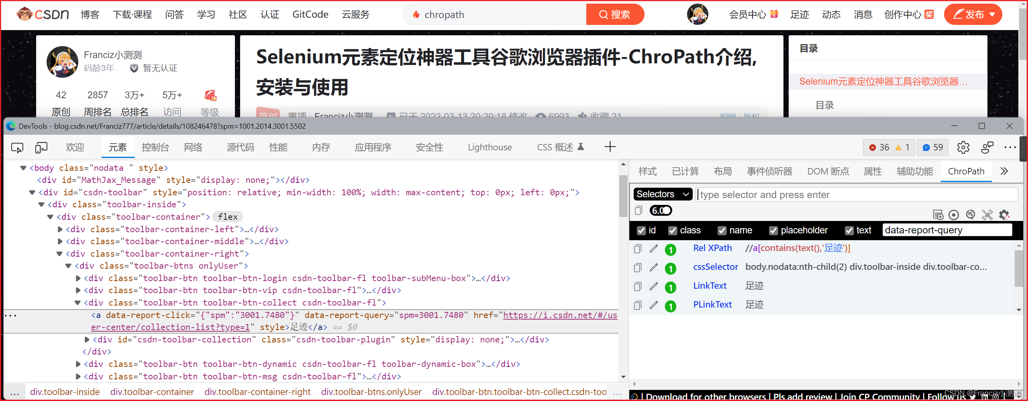Image resolution: width=1028 pixels, height=401 pixels.
Task: Edit the Rel XPath with pencil icon
Action: tap(654, 249)
